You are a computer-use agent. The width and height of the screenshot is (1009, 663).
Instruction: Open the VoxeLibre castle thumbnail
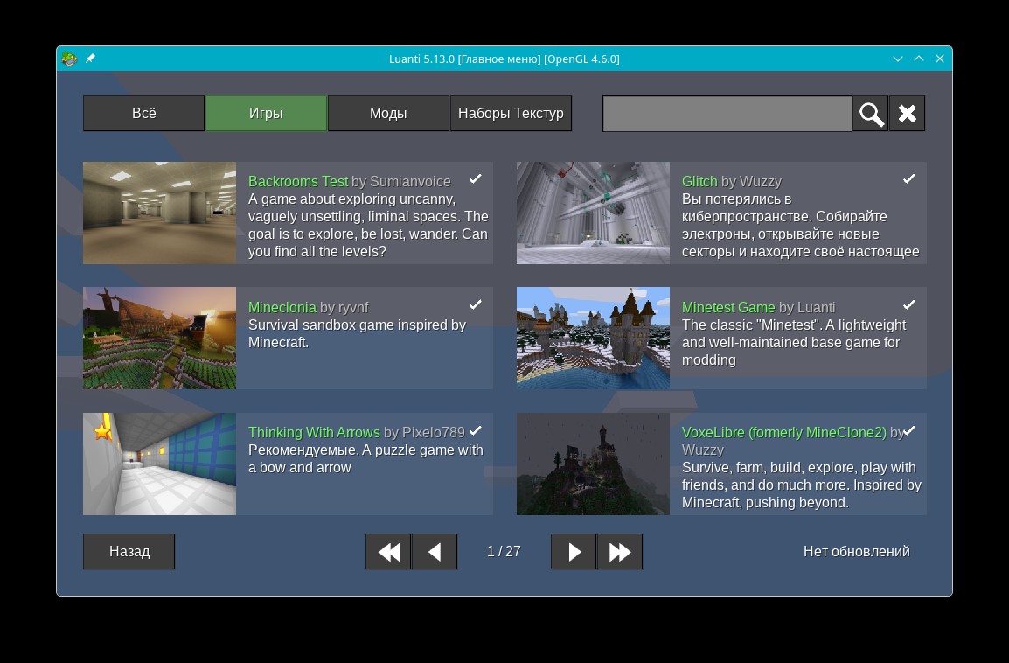593,464
